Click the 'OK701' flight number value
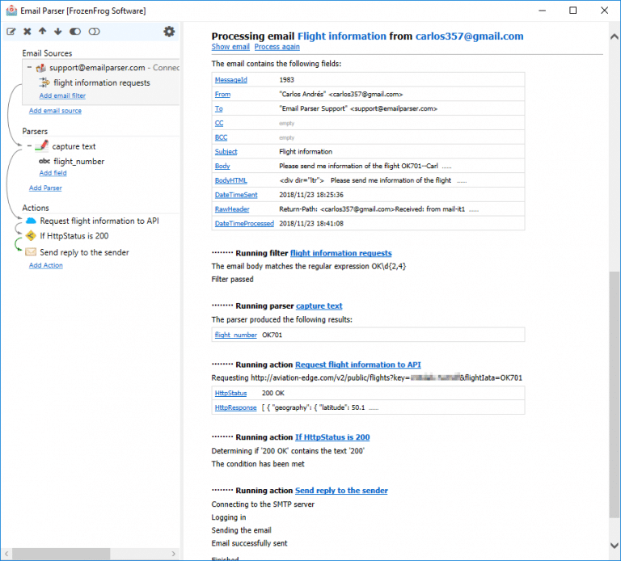This screenshot has width=621, height=561. click(x=272, y=335)
